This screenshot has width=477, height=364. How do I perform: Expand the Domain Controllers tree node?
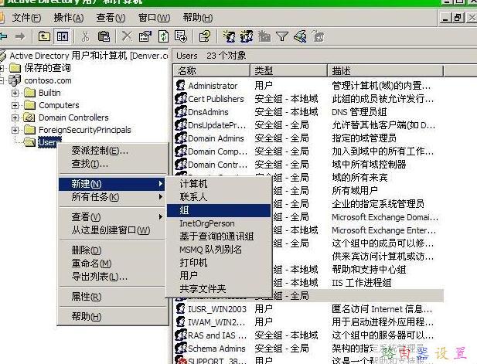point(15,117)
